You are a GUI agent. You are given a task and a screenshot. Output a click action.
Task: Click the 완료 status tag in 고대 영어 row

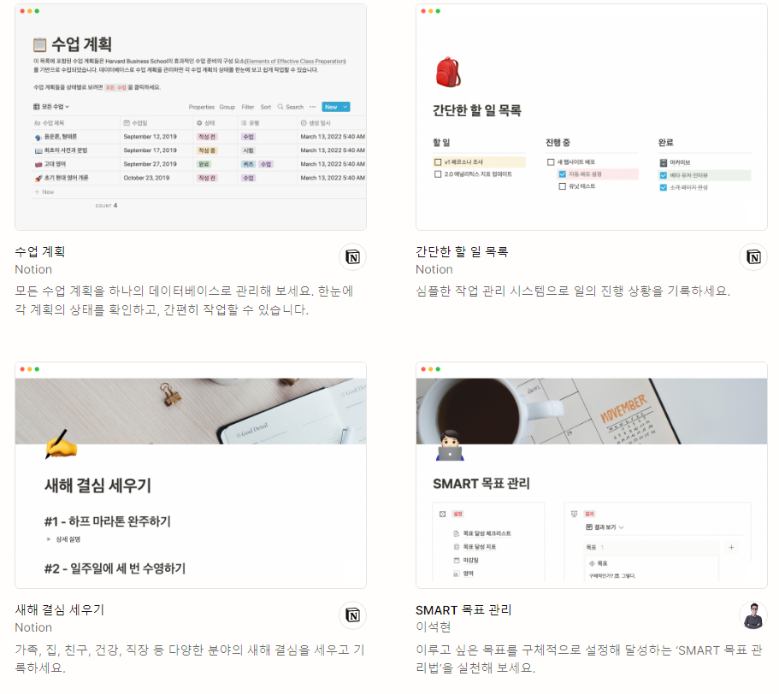(204, 164)
